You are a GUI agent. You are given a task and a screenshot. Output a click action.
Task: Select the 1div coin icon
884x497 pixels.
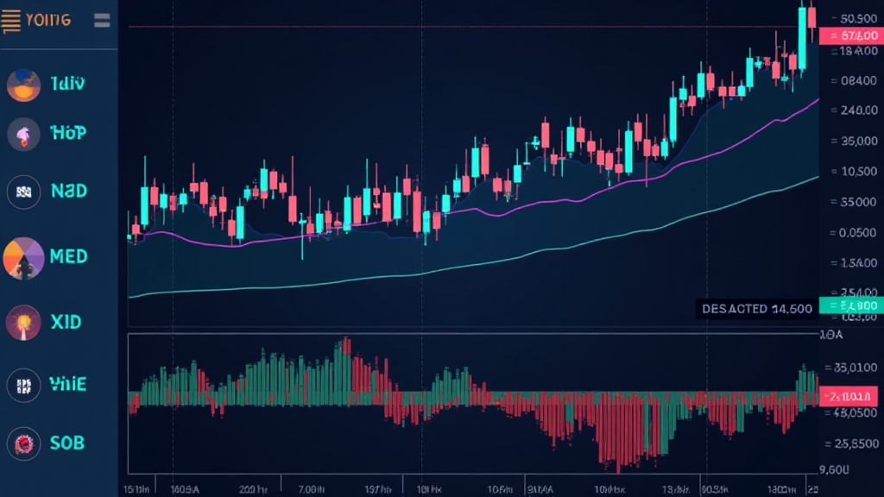[23, 85]
